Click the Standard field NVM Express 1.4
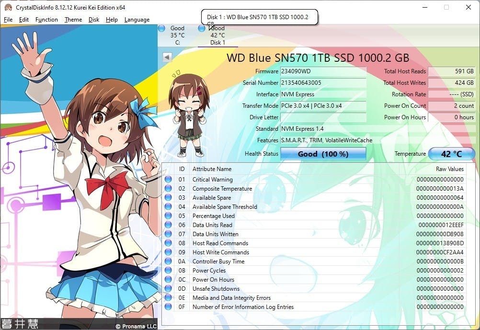 tap(378, 128)
